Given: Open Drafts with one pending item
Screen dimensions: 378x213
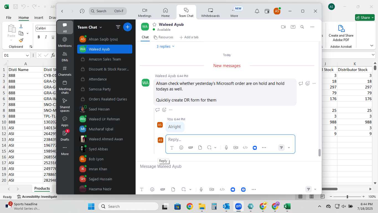Looking at the screenshot, I should (65, 136).
